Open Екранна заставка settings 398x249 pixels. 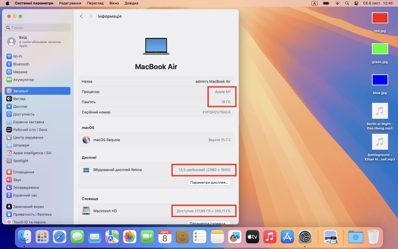click(x=37, y=122)
